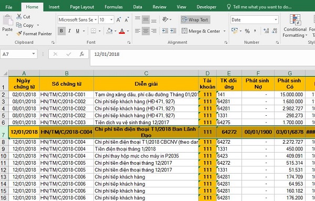Apply Comma Style number format

coord(255,31)
